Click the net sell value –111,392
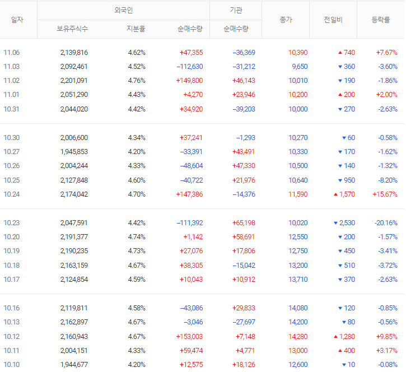The width and height of the screenshot is (406, 372). [190, 222]
